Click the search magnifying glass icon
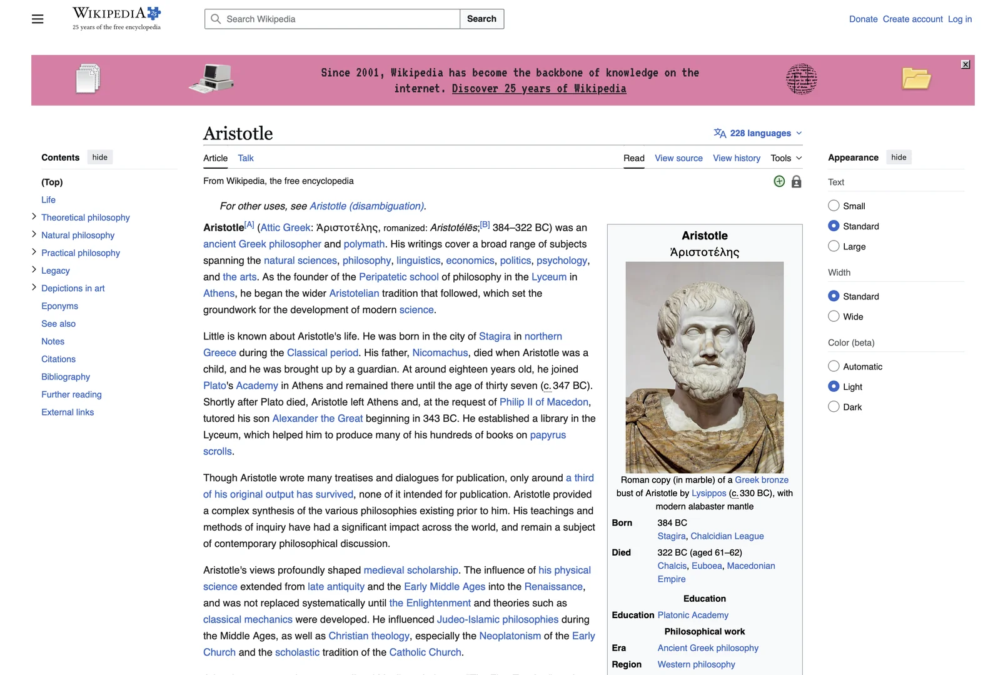The height and width of the screenshot is (675, 1008). tap(215, 19)
